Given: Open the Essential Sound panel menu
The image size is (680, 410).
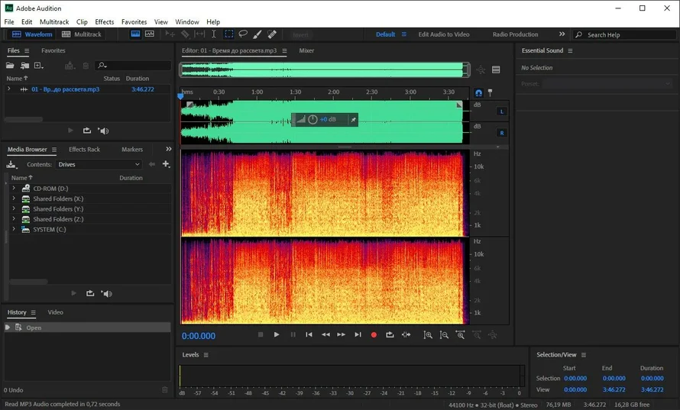Looking at the screenshot, I should click(x=570, y=50).
